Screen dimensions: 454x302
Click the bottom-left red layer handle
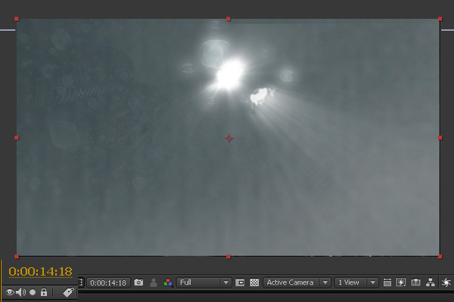coord(17,257)
